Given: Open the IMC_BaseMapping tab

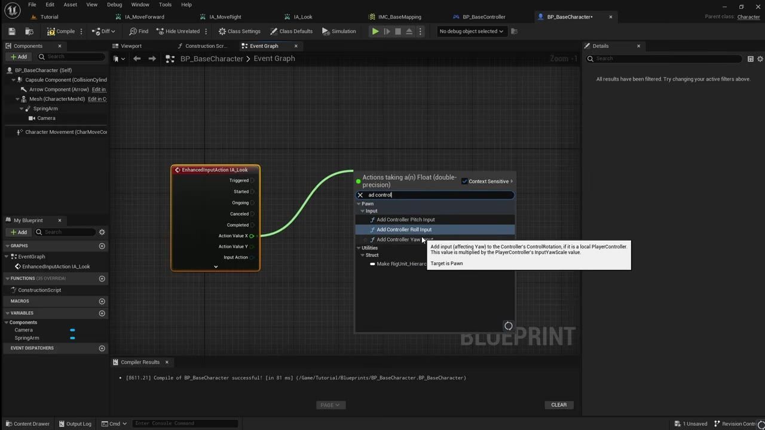Looking at the screenshot, I should click(x=399, y=17).
